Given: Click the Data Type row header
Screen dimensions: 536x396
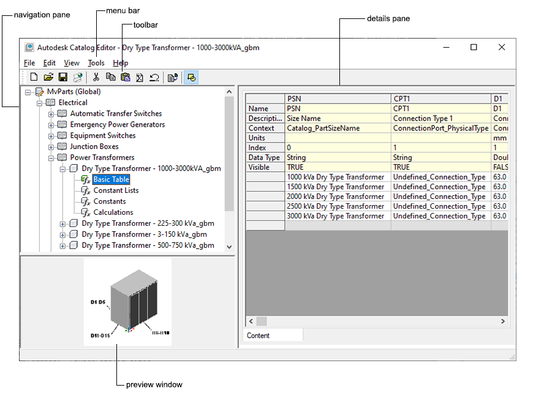Looking at the screenshot, I should [265, 157].
